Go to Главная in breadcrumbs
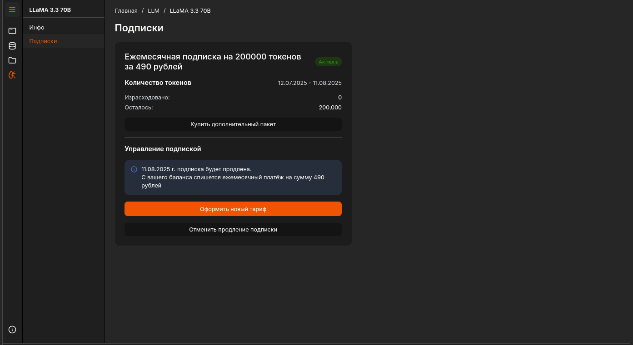 click(126, 10)
